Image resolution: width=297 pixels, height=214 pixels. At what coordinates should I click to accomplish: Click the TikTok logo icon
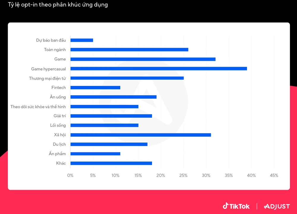point(225,206)
